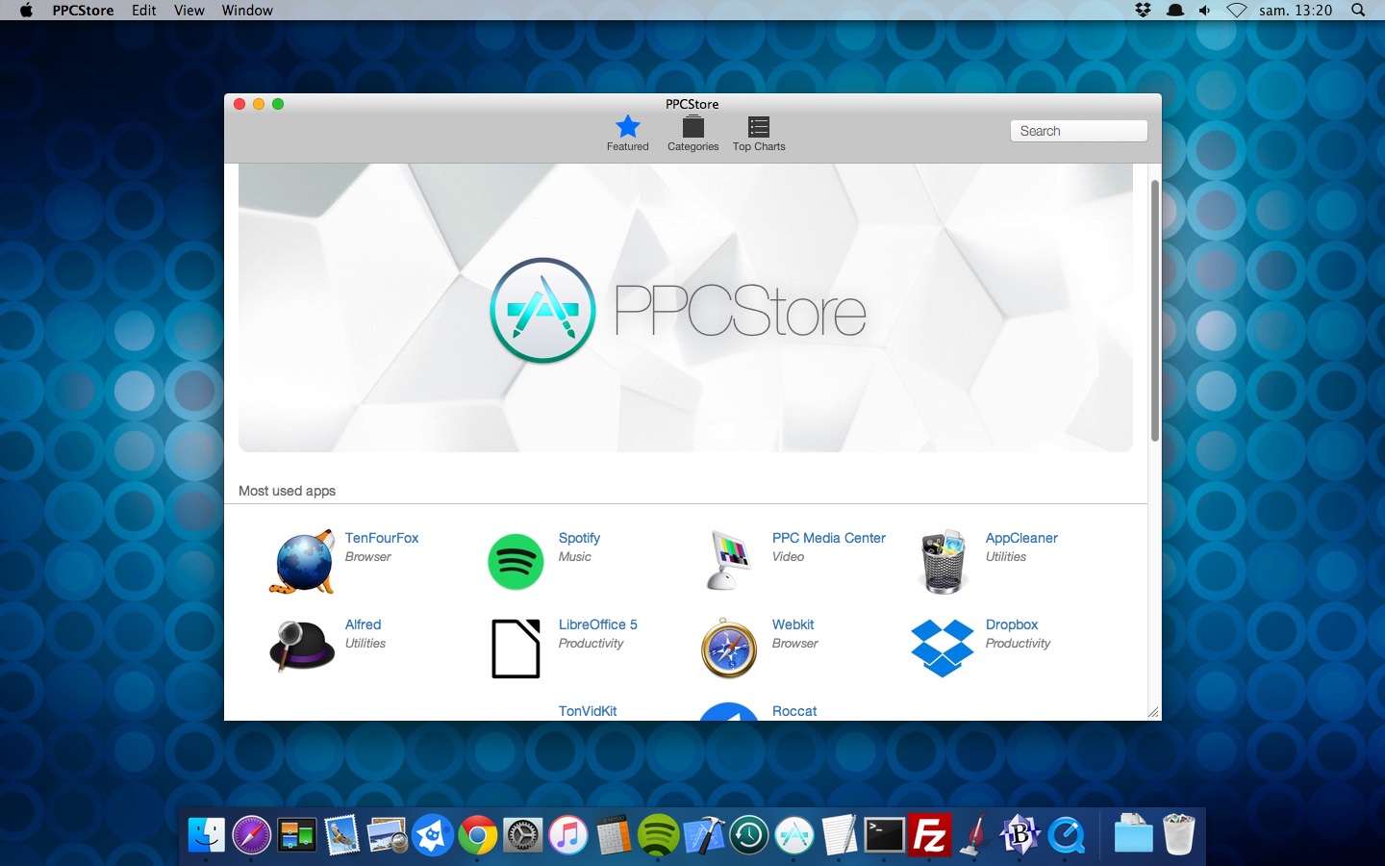
Task: Click the Wi-Fi status icon
Action: 1237,11
